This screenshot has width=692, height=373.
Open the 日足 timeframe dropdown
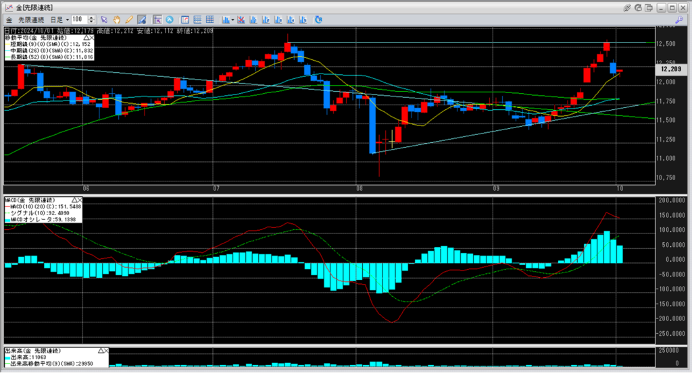tap(59, 20)
